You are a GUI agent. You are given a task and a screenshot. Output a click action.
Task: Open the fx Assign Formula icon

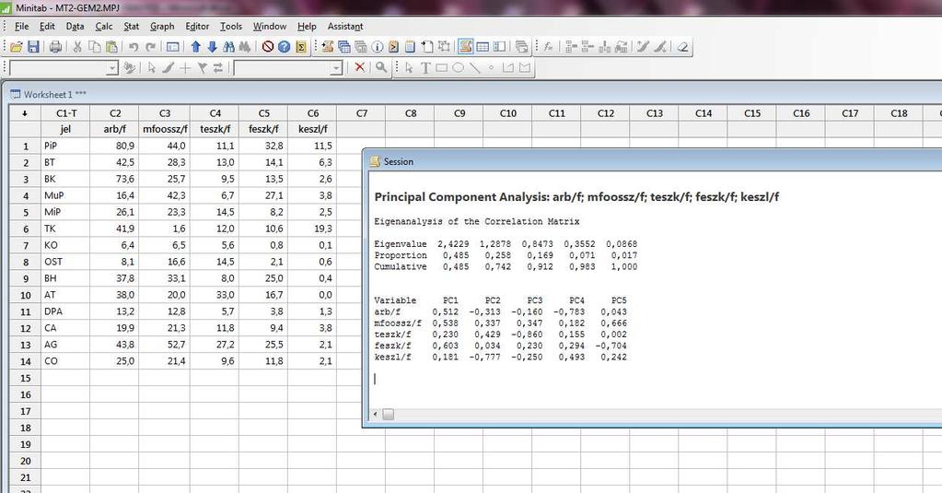tap(548, 47)
